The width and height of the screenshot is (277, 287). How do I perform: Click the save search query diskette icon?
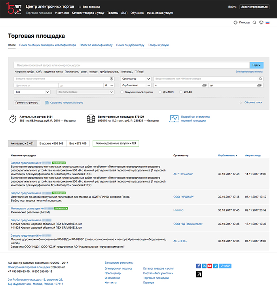[47, 103]
